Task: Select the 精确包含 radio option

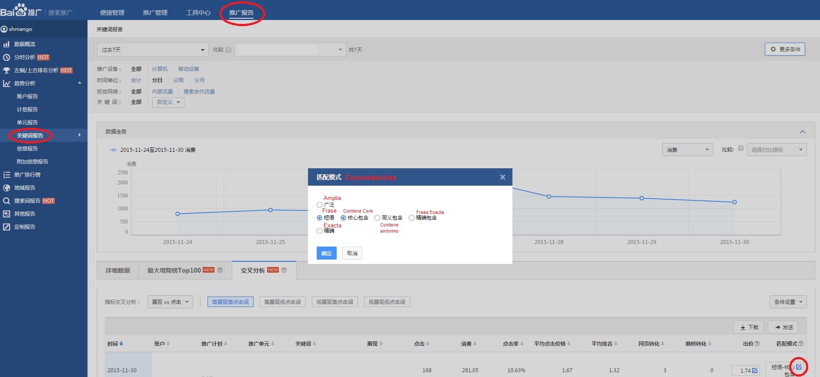Action: (x=412, y=218)
